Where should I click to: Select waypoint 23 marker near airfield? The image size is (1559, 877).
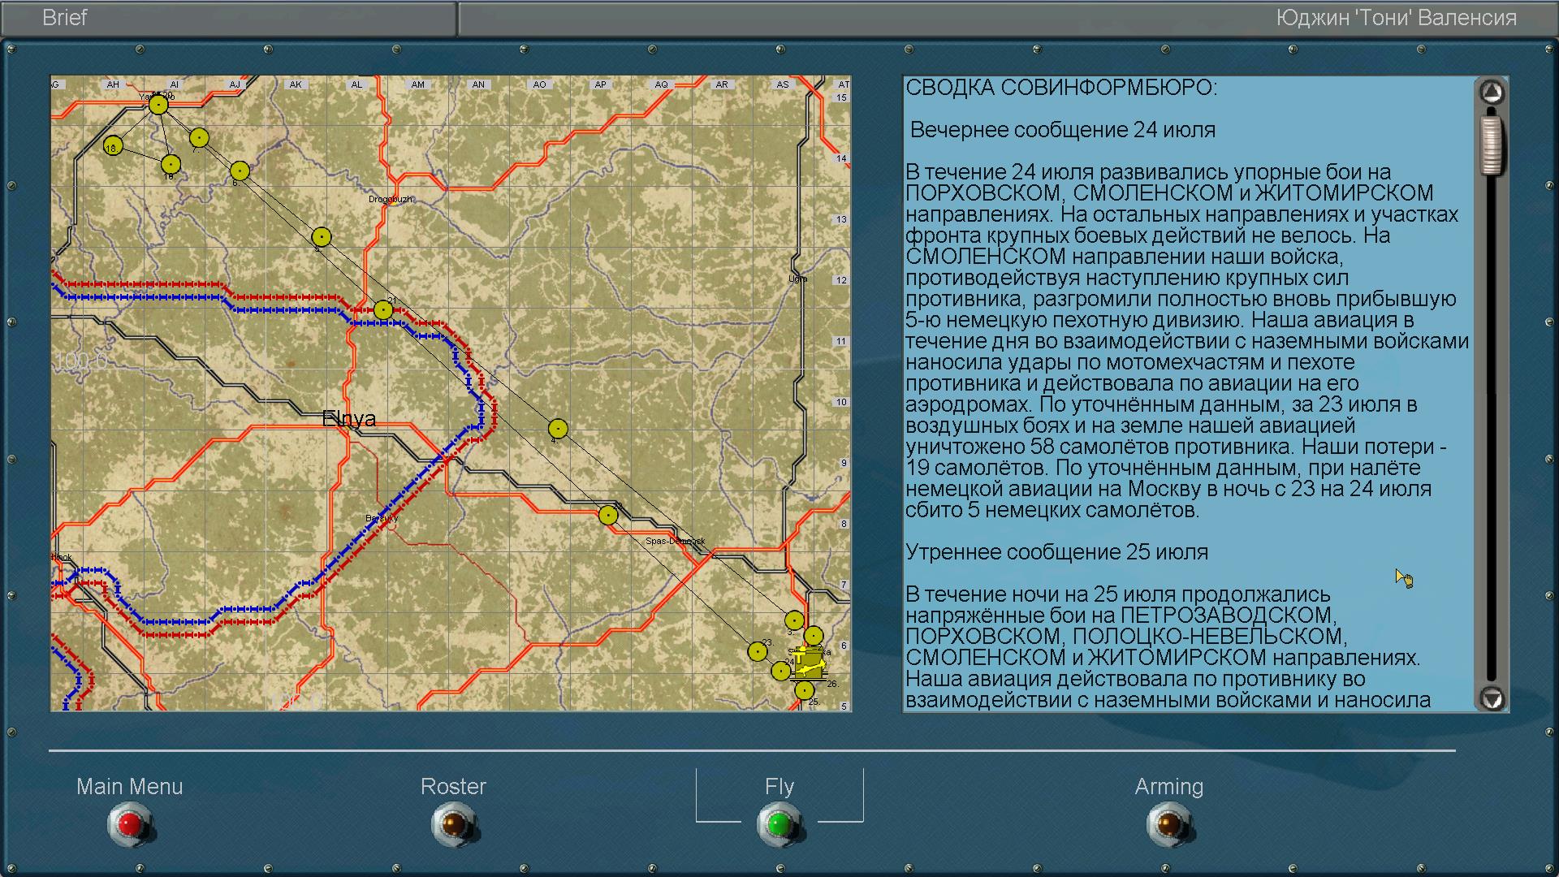(758, 651)
